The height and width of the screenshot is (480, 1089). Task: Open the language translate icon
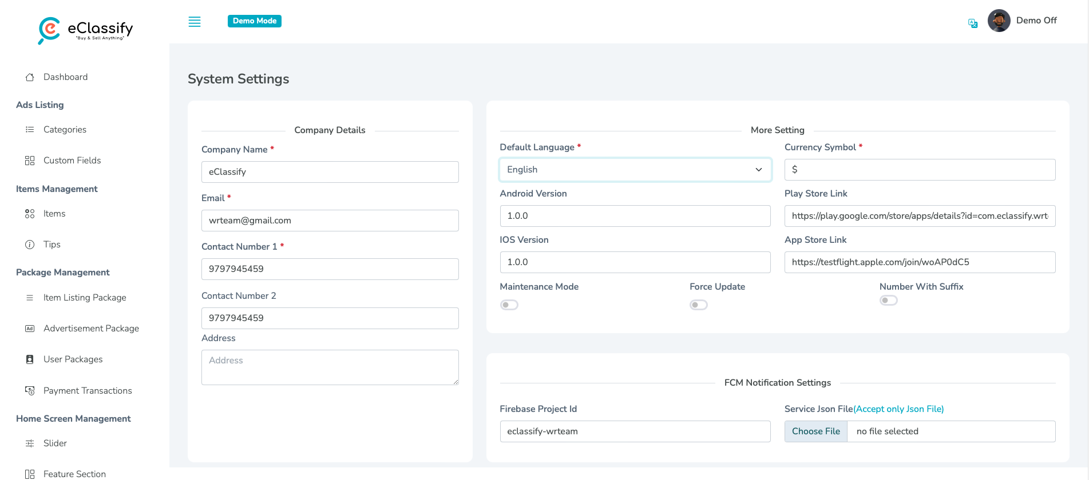[972, 23]
